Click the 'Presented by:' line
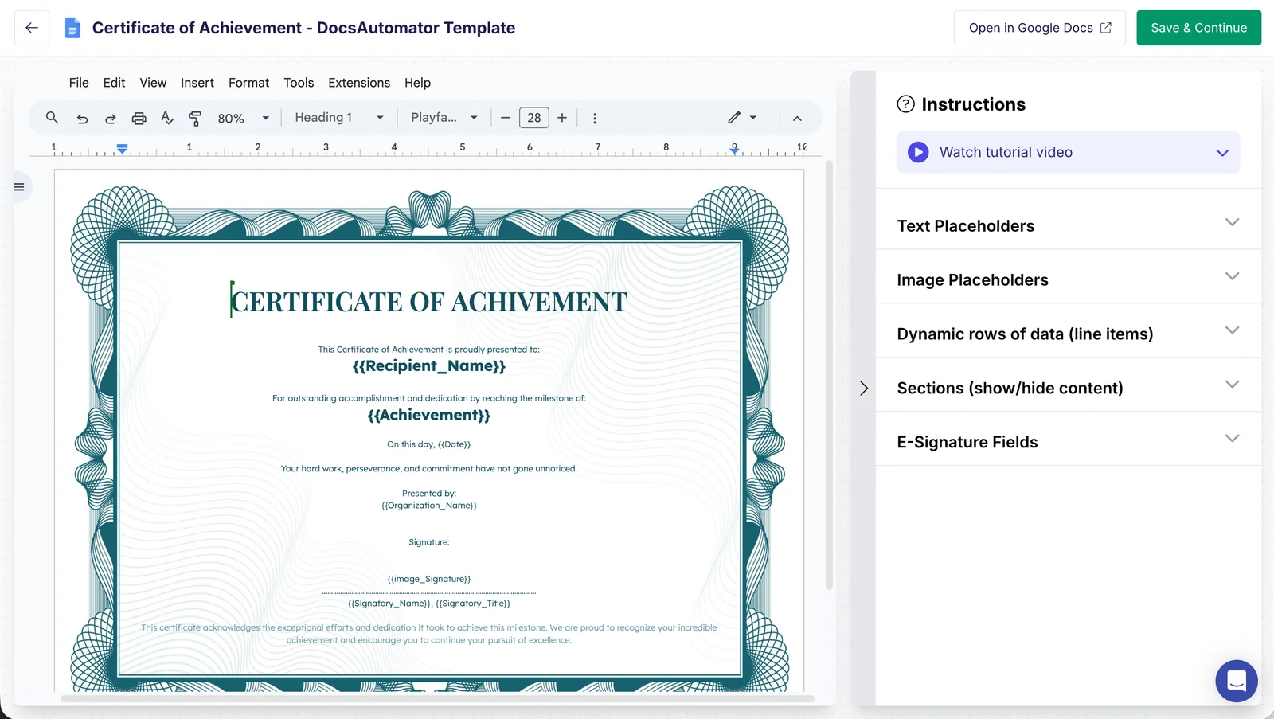Screen dimensions: 1274x719 coord(429,494)
